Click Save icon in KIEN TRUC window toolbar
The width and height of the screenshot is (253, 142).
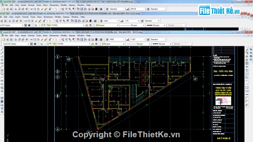5,21
